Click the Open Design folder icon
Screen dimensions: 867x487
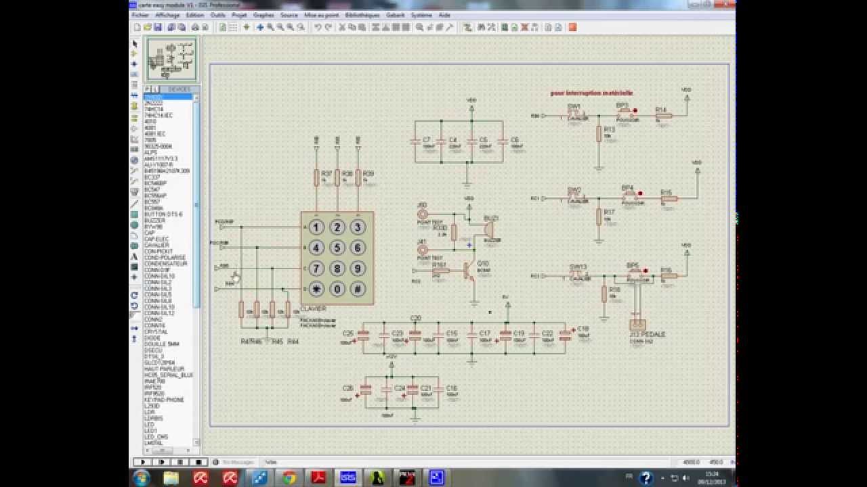point(147,27)
